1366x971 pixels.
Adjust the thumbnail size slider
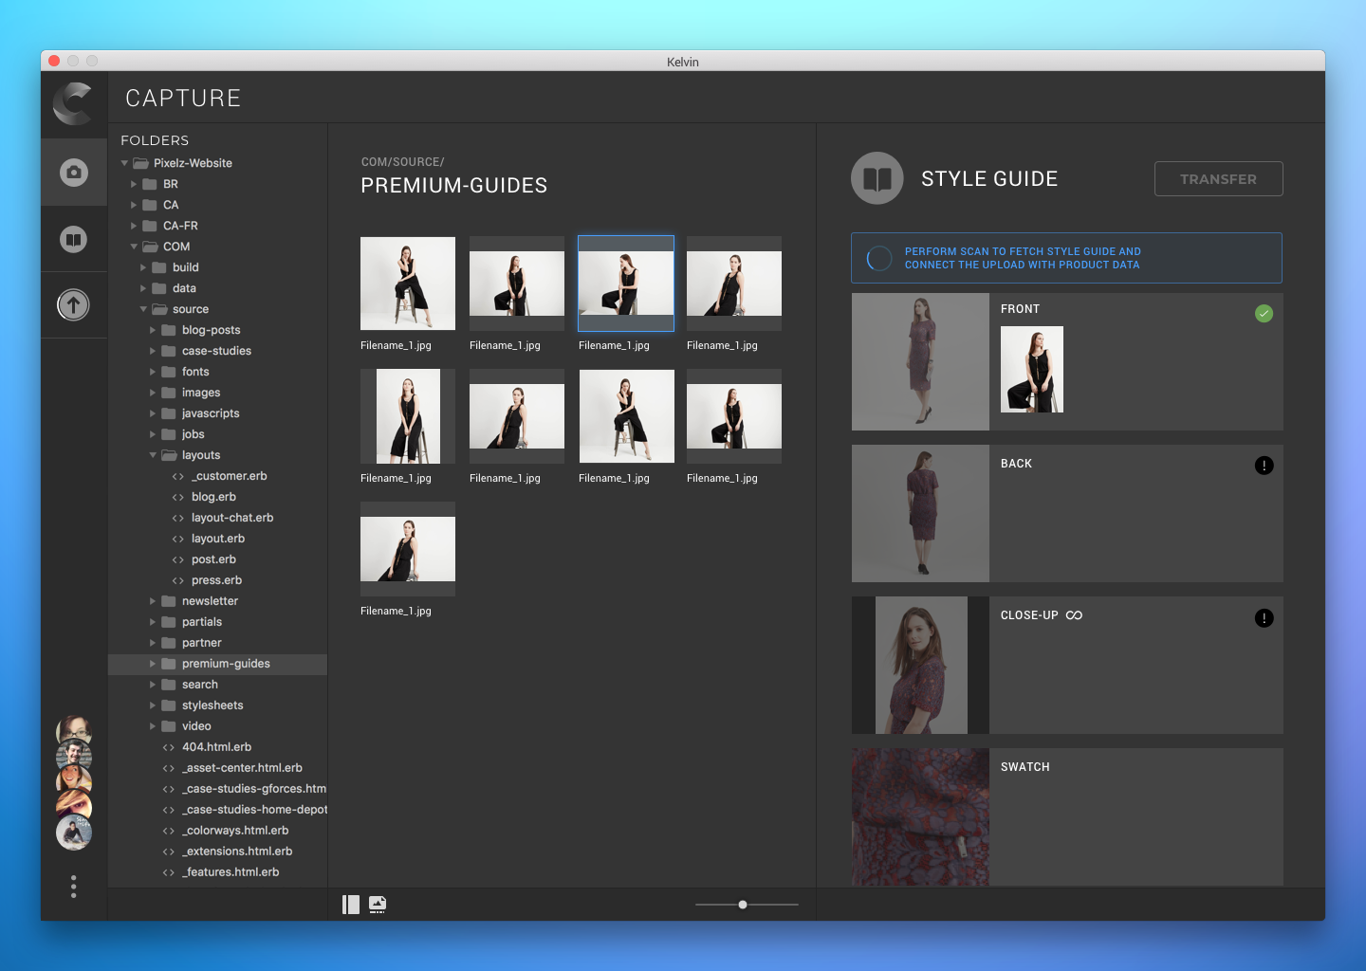coord(743,905)
